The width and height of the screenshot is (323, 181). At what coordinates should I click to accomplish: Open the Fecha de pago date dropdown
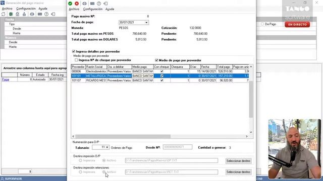click(x=146, y=22)
